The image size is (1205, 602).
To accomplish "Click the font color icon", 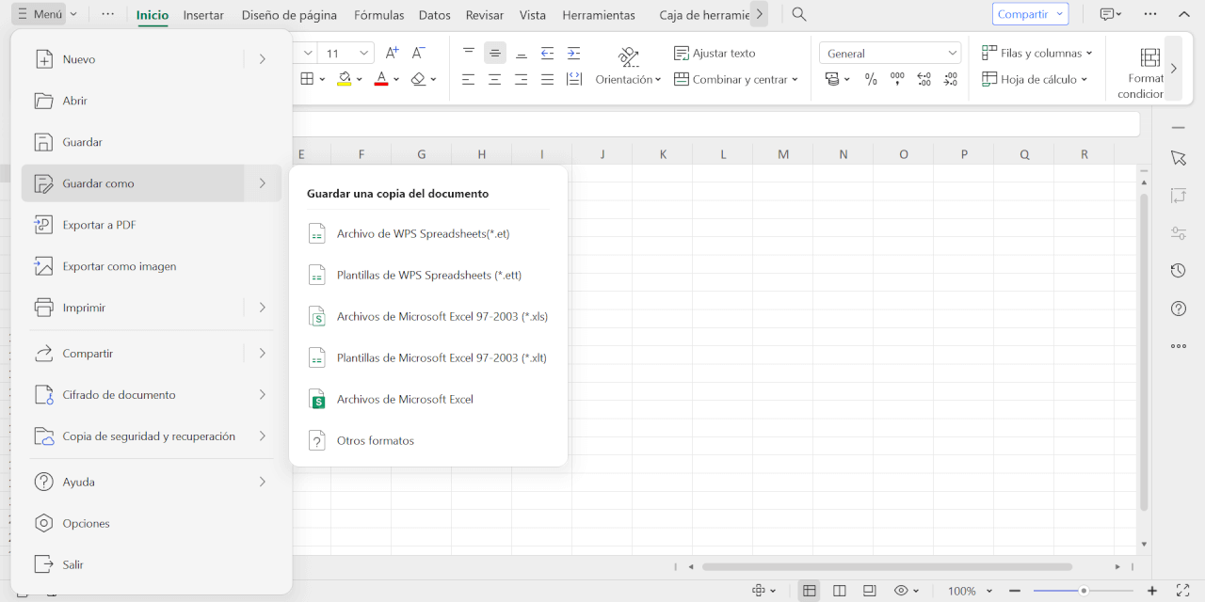I will coord(380,79).
